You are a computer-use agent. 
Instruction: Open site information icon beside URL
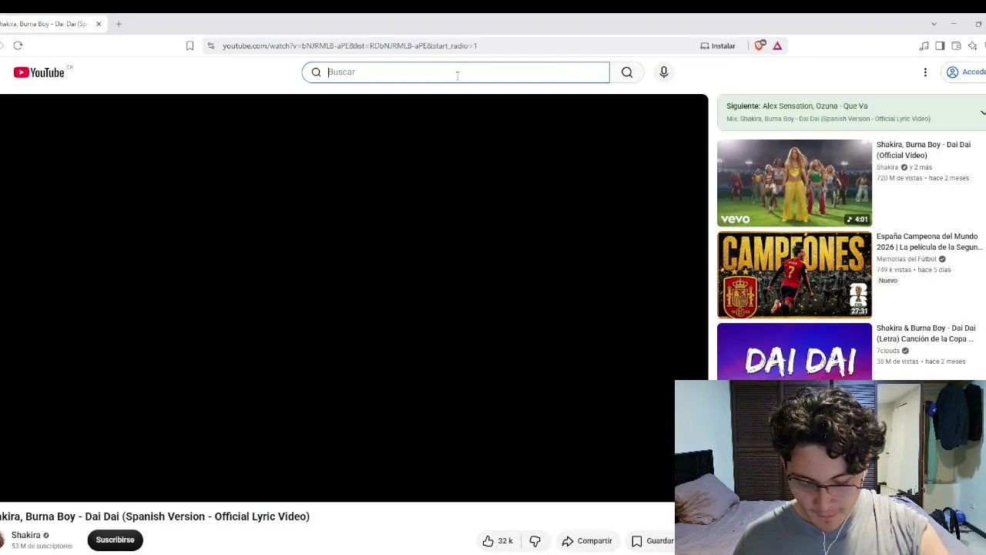[211, 45]
